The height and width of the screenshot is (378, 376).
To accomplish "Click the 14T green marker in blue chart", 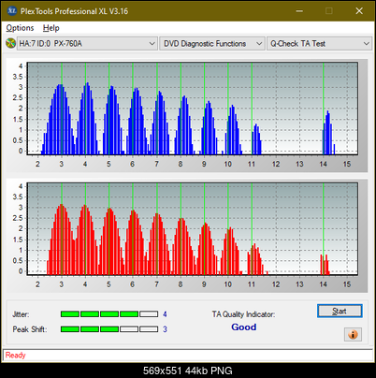I will coord(324,109).
